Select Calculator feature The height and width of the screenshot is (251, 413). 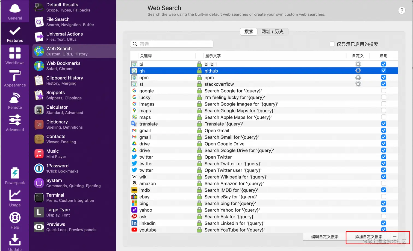(74, 110)
